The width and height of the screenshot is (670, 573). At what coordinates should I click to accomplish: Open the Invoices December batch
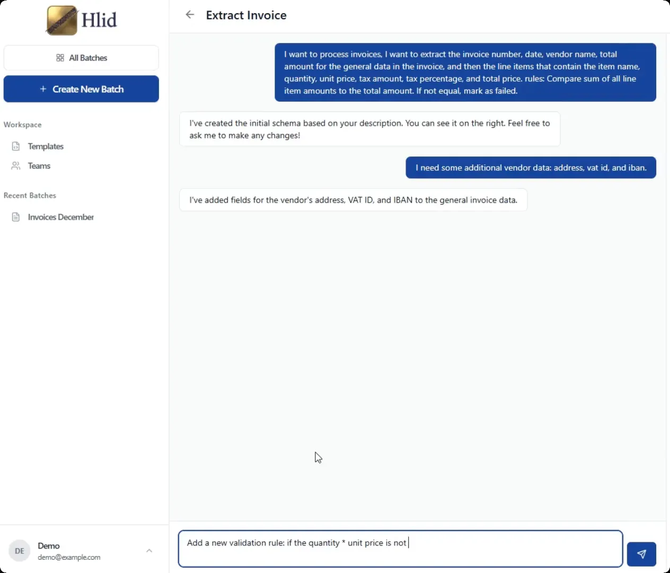coord(60,217)
